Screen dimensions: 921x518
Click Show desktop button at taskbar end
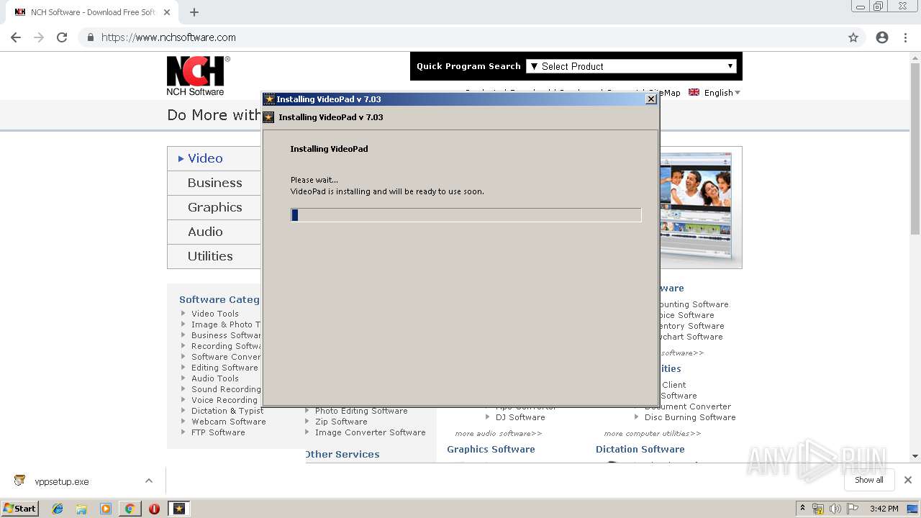pos(913,509)
